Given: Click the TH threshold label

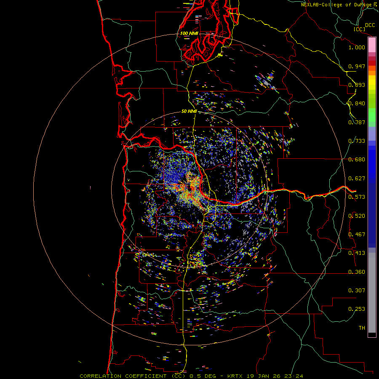Looking at the screenshot, I should point(362,328).
